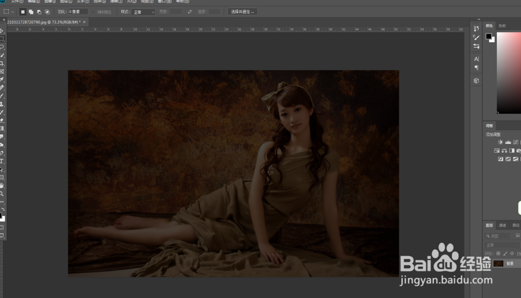521x298 pixels.
Task: Select the Zoom magnifier tool
Action: pyautogui.click(x=2, y=193)
